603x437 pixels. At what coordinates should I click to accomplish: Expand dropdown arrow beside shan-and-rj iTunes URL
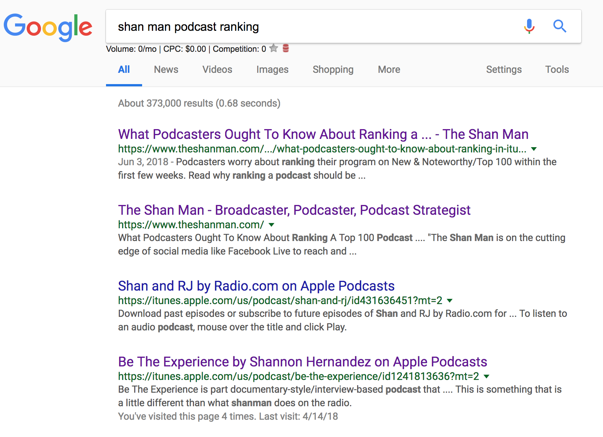coord(450,301)
